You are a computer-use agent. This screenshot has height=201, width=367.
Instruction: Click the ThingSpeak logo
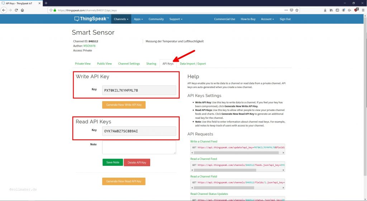pyautogui.click(x=91, y=19)
